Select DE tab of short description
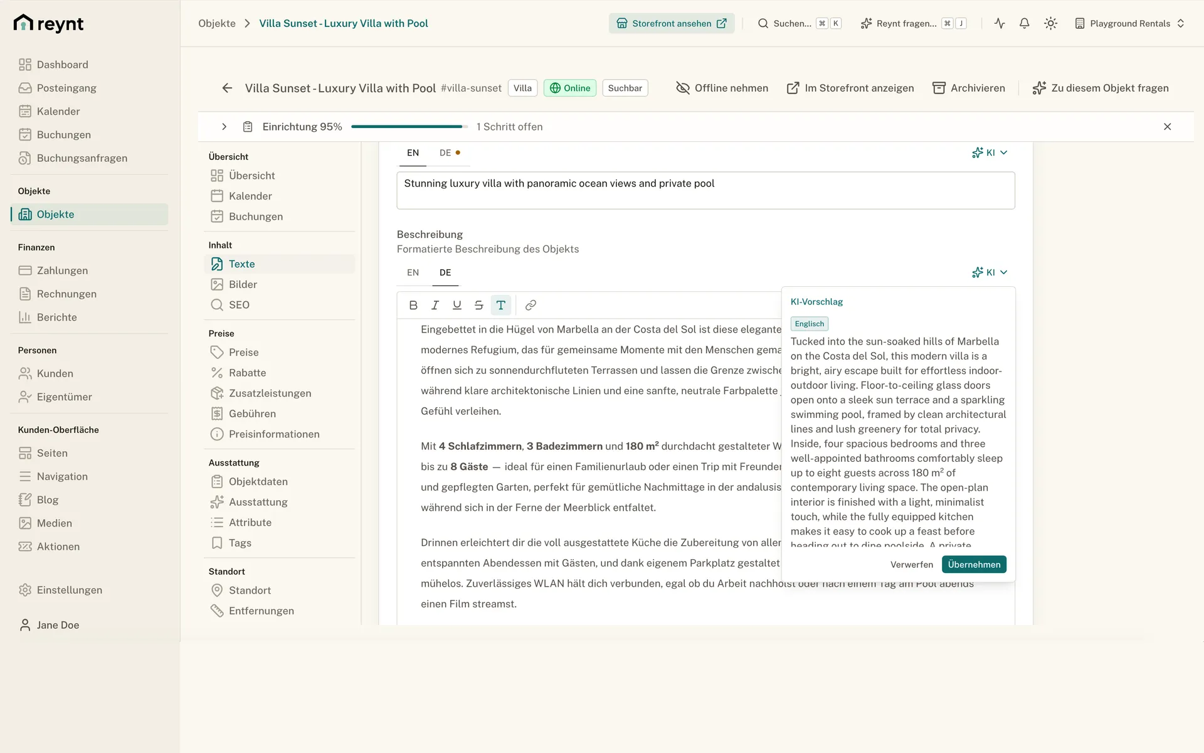This screenshot has height=753, width=1204. (450, 152)
